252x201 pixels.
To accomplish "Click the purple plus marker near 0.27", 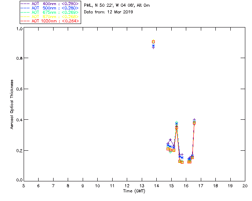I will pos(170,140).
